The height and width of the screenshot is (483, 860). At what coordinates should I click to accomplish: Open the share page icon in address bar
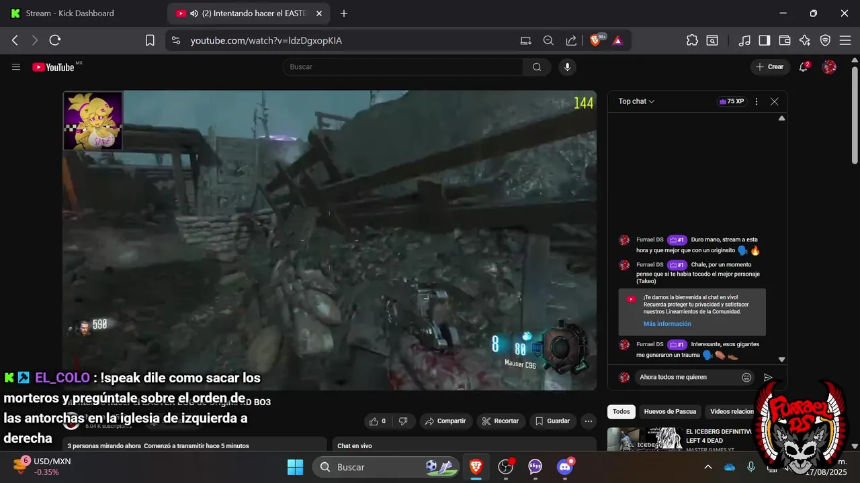click(x=571, y=40)
